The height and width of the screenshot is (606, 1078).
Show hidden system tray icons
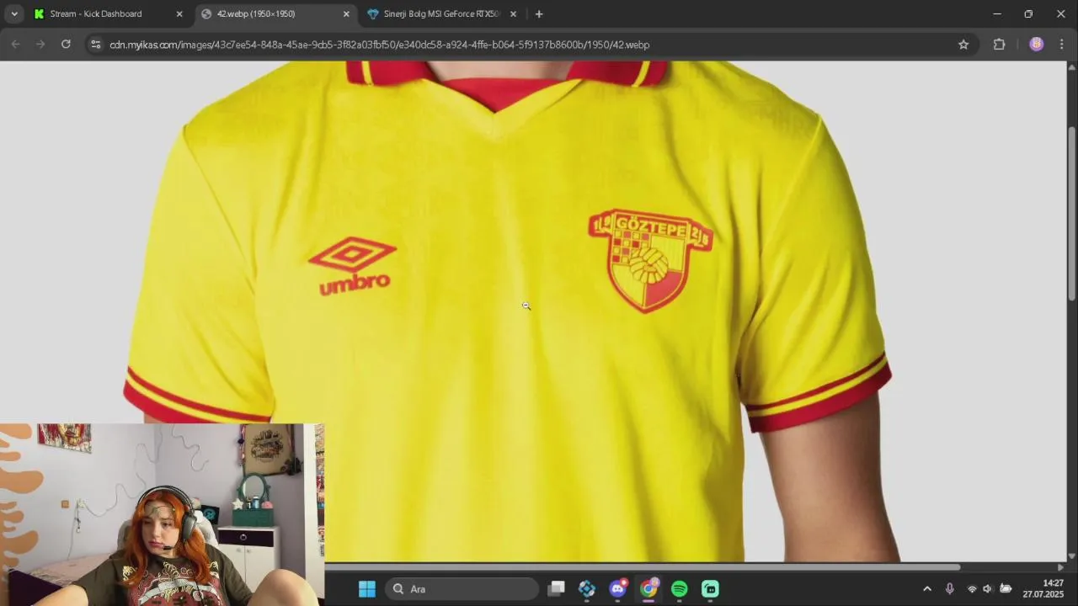click(x=927, y=589)
